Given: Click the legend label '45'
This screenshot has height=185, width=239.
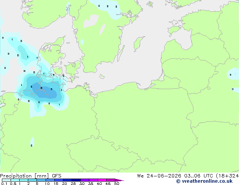Looking at the screenshot, I should 108,183.
